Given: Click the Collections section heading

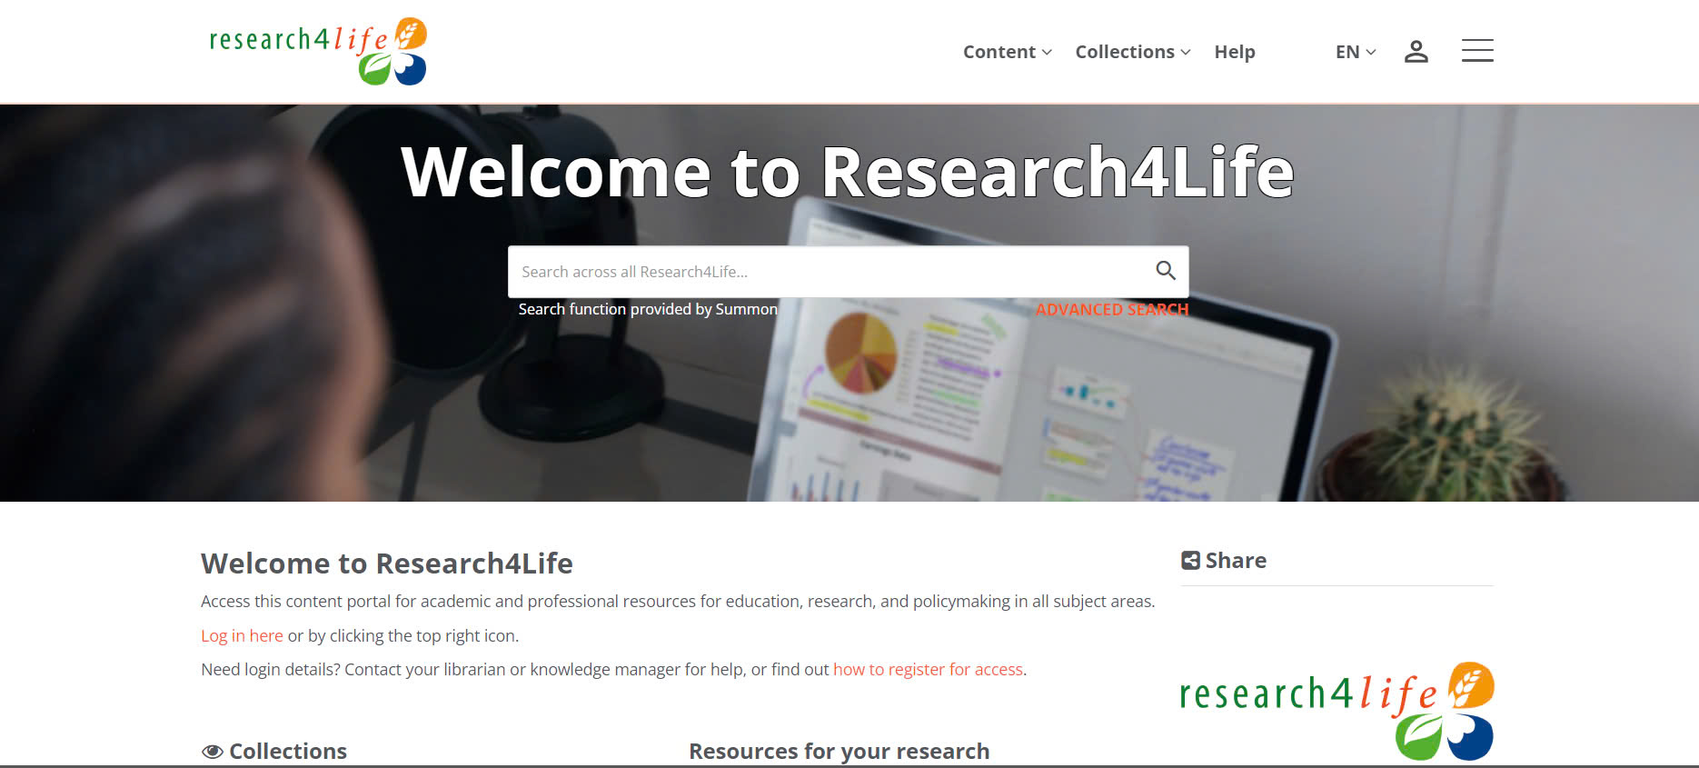Looking at the screenshot, I should [288, 752].
